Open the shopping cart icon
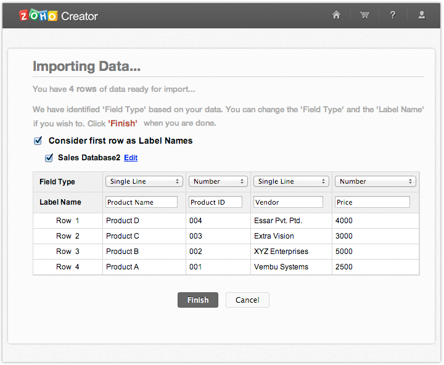The image size is (444, 365). tap(364, 15)
